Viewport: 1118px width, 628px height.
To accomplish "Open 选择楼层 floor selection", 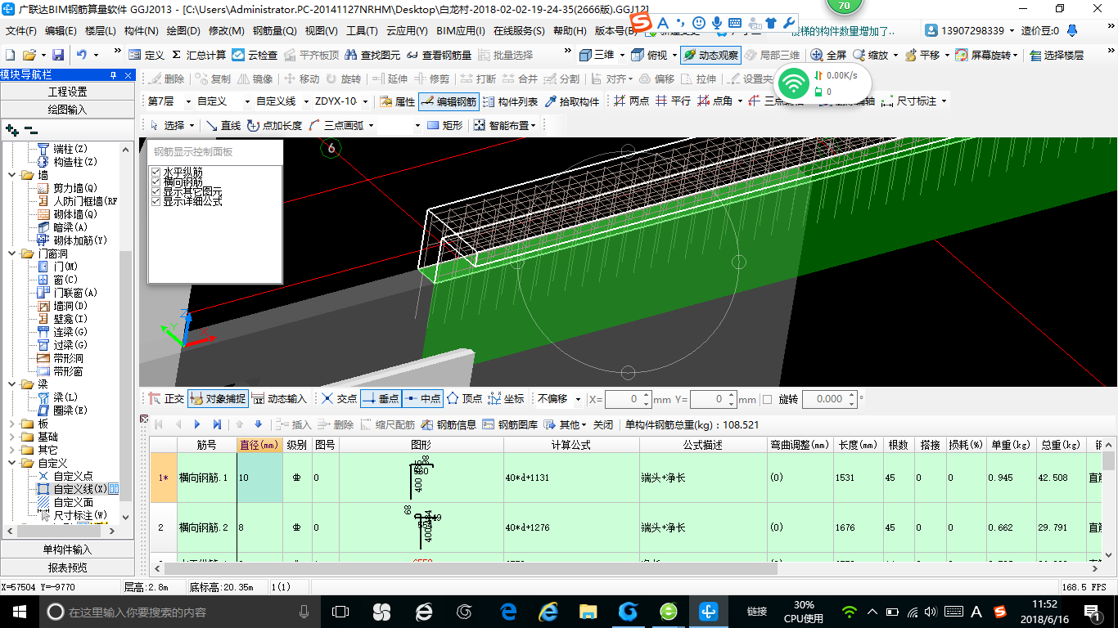I will tap(1057, 55).
